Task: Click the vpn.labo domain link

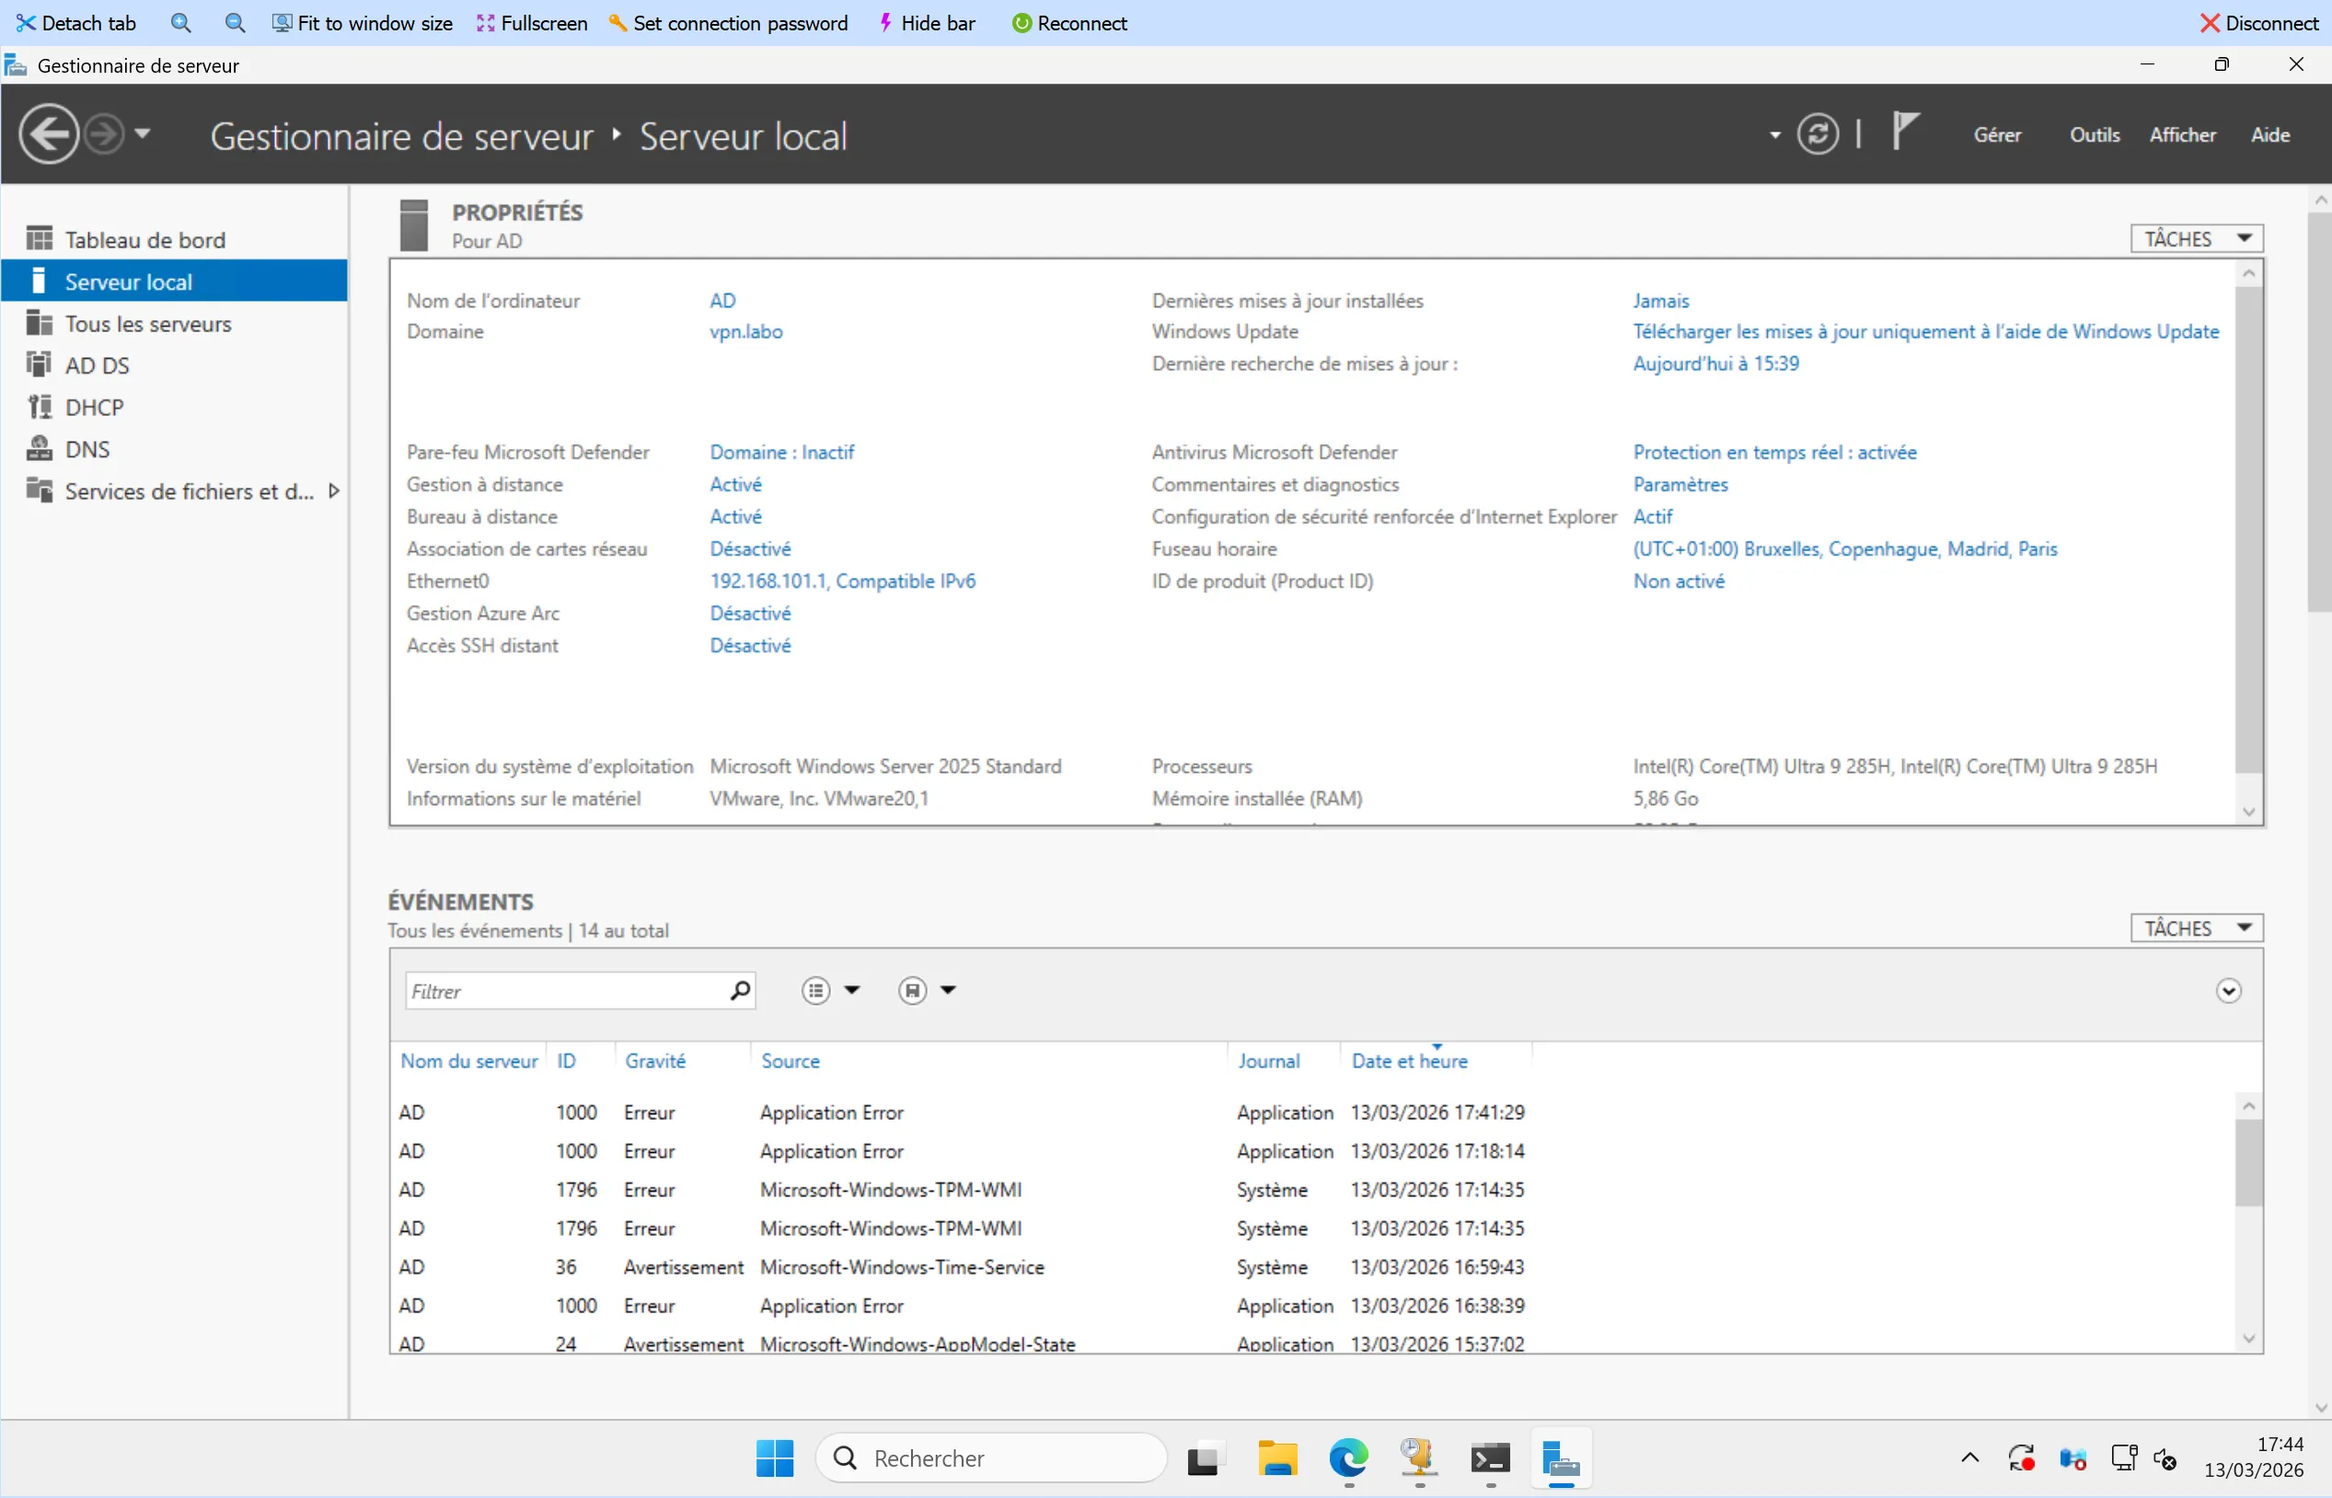Action: [x=745, y=331]
